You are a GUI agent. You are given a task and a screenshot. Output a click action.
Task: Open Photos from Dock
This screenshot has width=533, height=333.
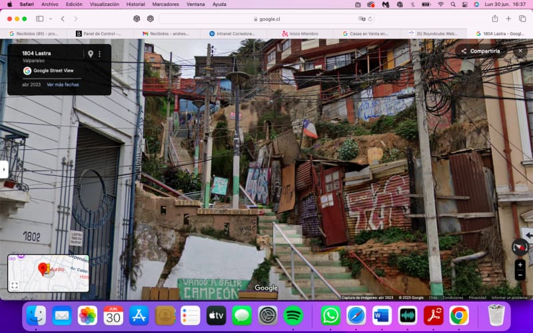point(87,316)
